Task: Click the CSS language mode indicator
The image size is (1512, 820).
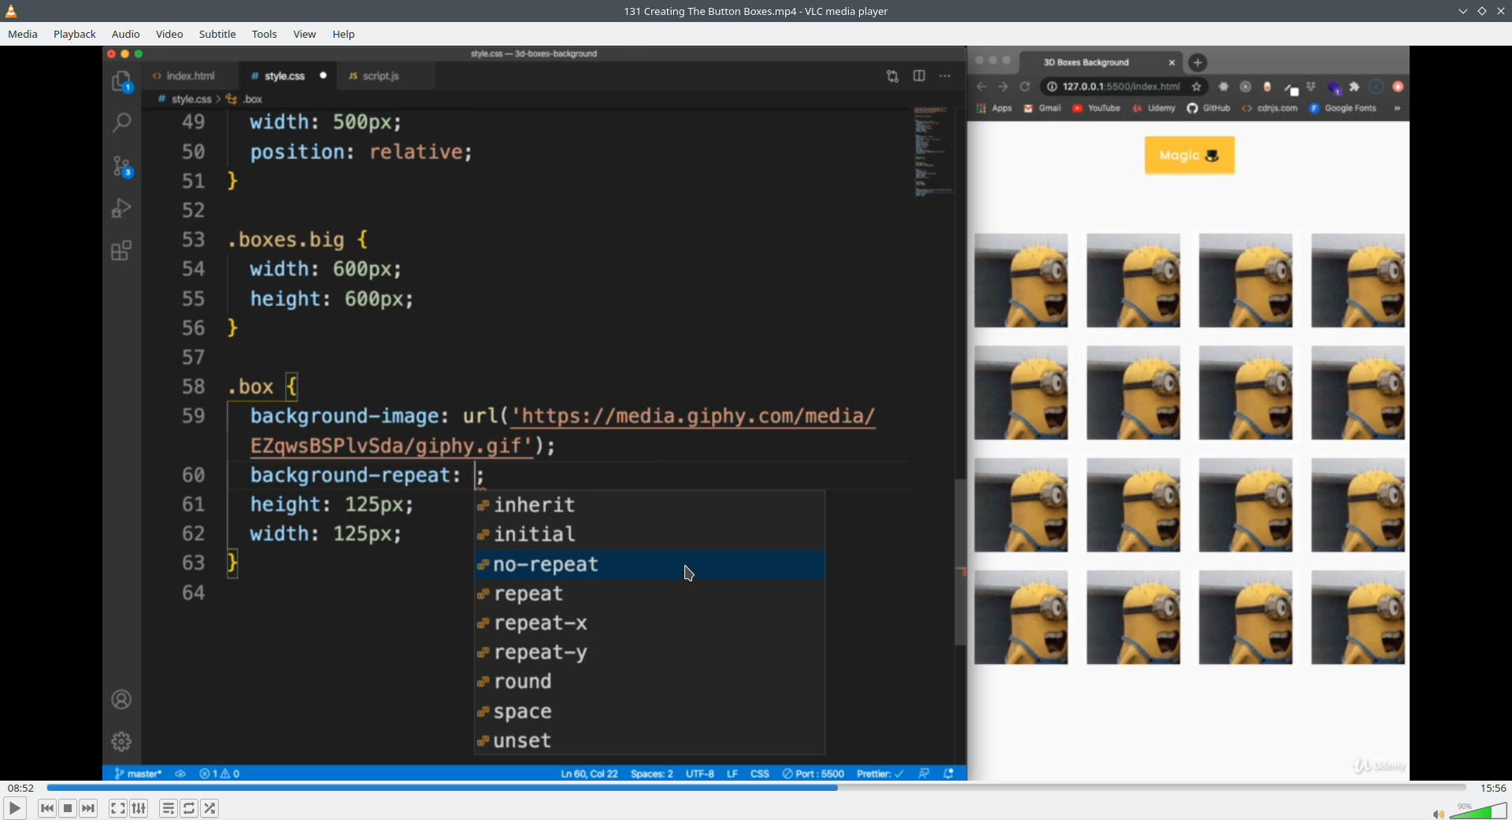Action: pyautogui.click(x=760, y=774)
